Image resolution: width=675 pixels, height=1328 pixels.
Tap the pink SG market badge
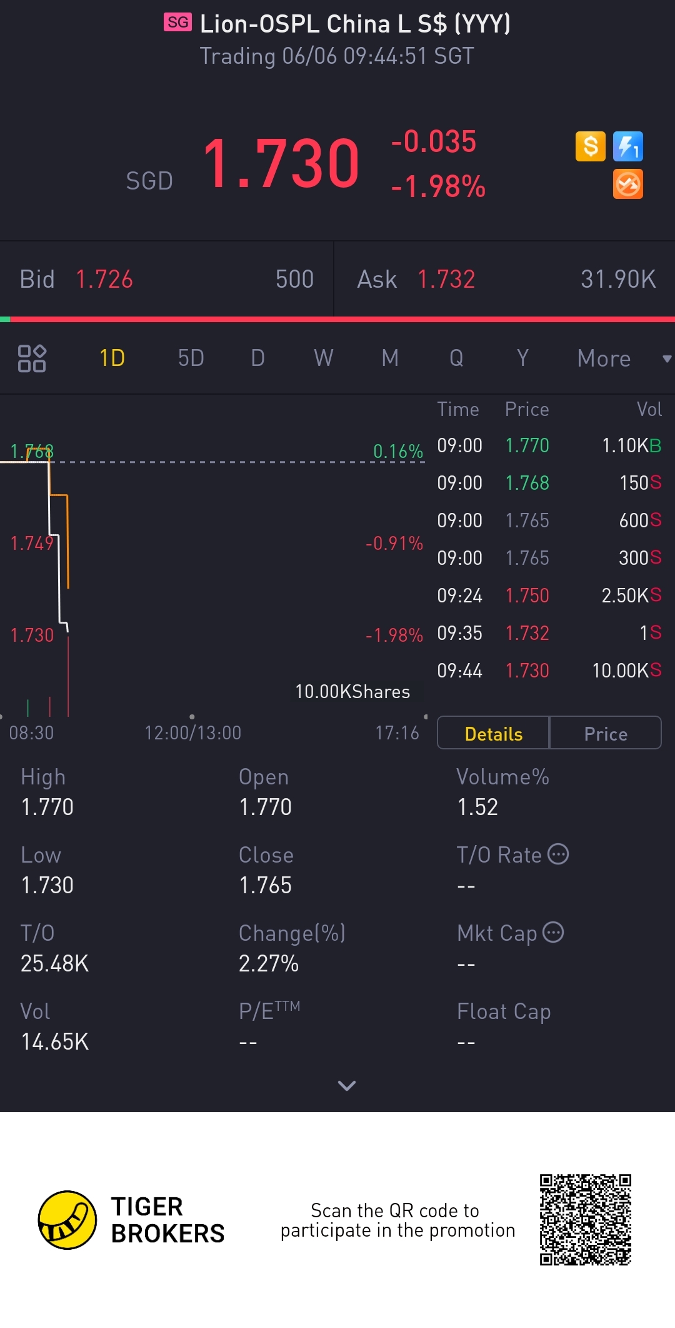(x=178, y=23)
